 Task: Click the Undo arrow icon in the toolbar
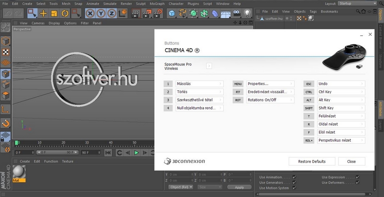coord(8,13)
